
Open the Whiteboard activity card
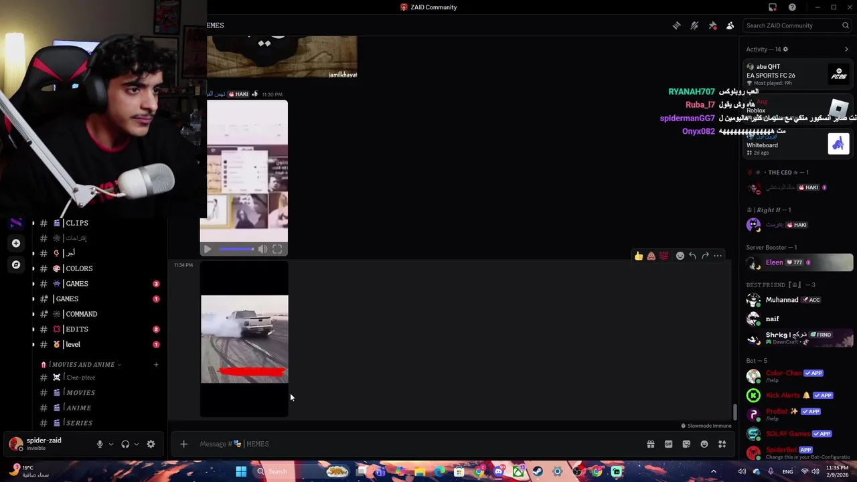(x=798, y=144)
